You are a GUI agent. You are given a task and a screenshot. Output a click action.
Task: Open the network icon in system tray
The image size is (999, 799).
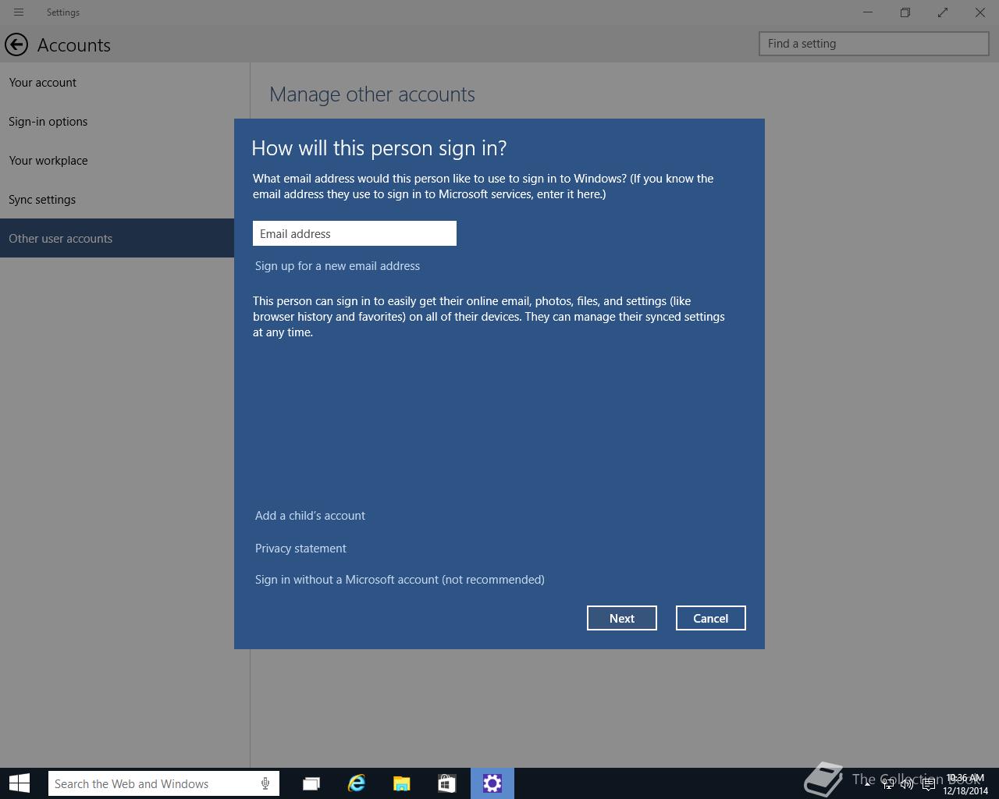888,784
